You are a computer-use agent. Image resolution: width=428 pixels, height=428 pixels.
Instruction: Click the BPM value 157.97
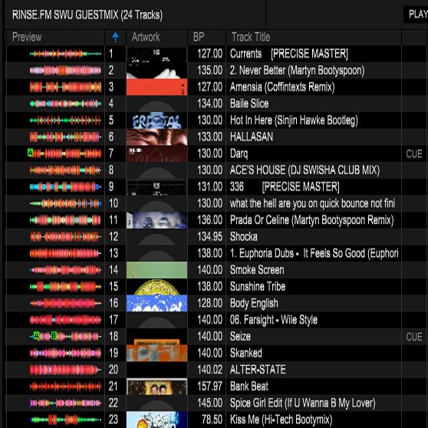(x=209, y=387)
